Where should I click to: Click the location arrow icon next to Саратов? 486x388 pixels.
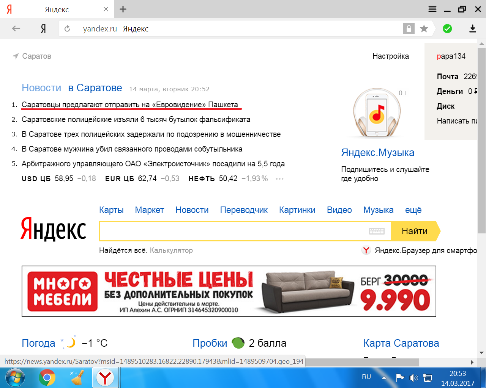[x=16, y=56]
